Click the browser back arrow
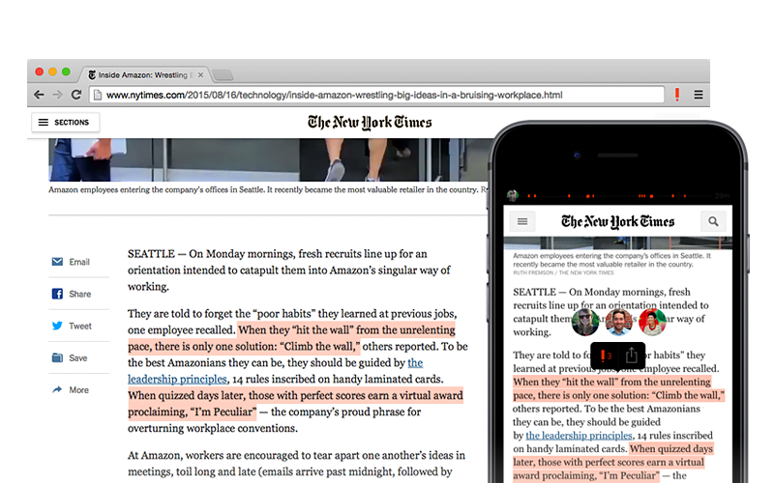 (x=39, y=95)
